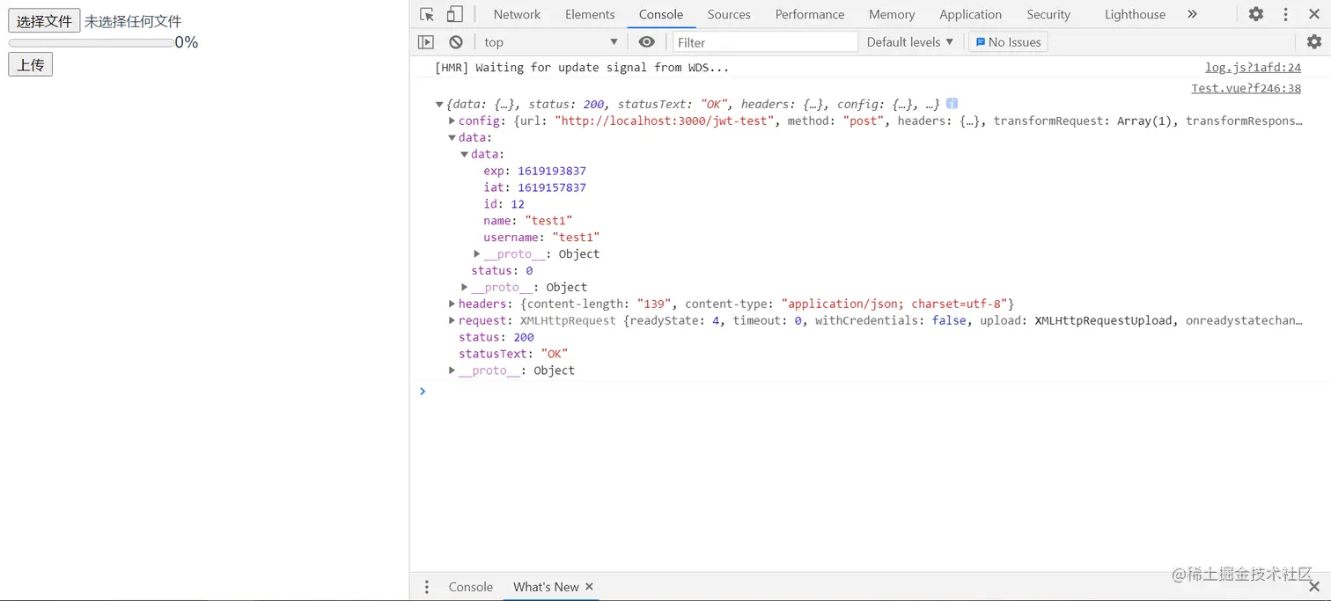Open the Security tab
The image size is (1331, 601).
point(1048,14)
